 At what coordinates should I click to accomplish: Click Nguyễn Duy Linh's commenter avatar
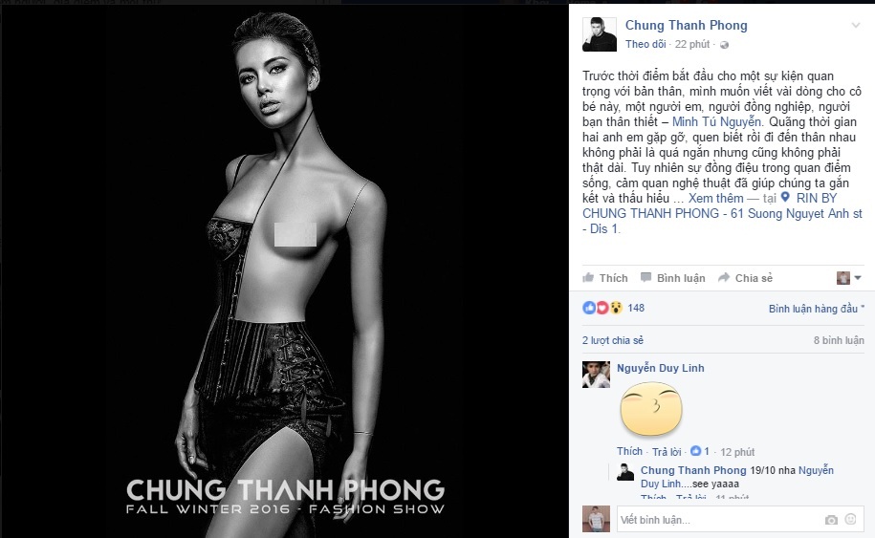point(596,374)
